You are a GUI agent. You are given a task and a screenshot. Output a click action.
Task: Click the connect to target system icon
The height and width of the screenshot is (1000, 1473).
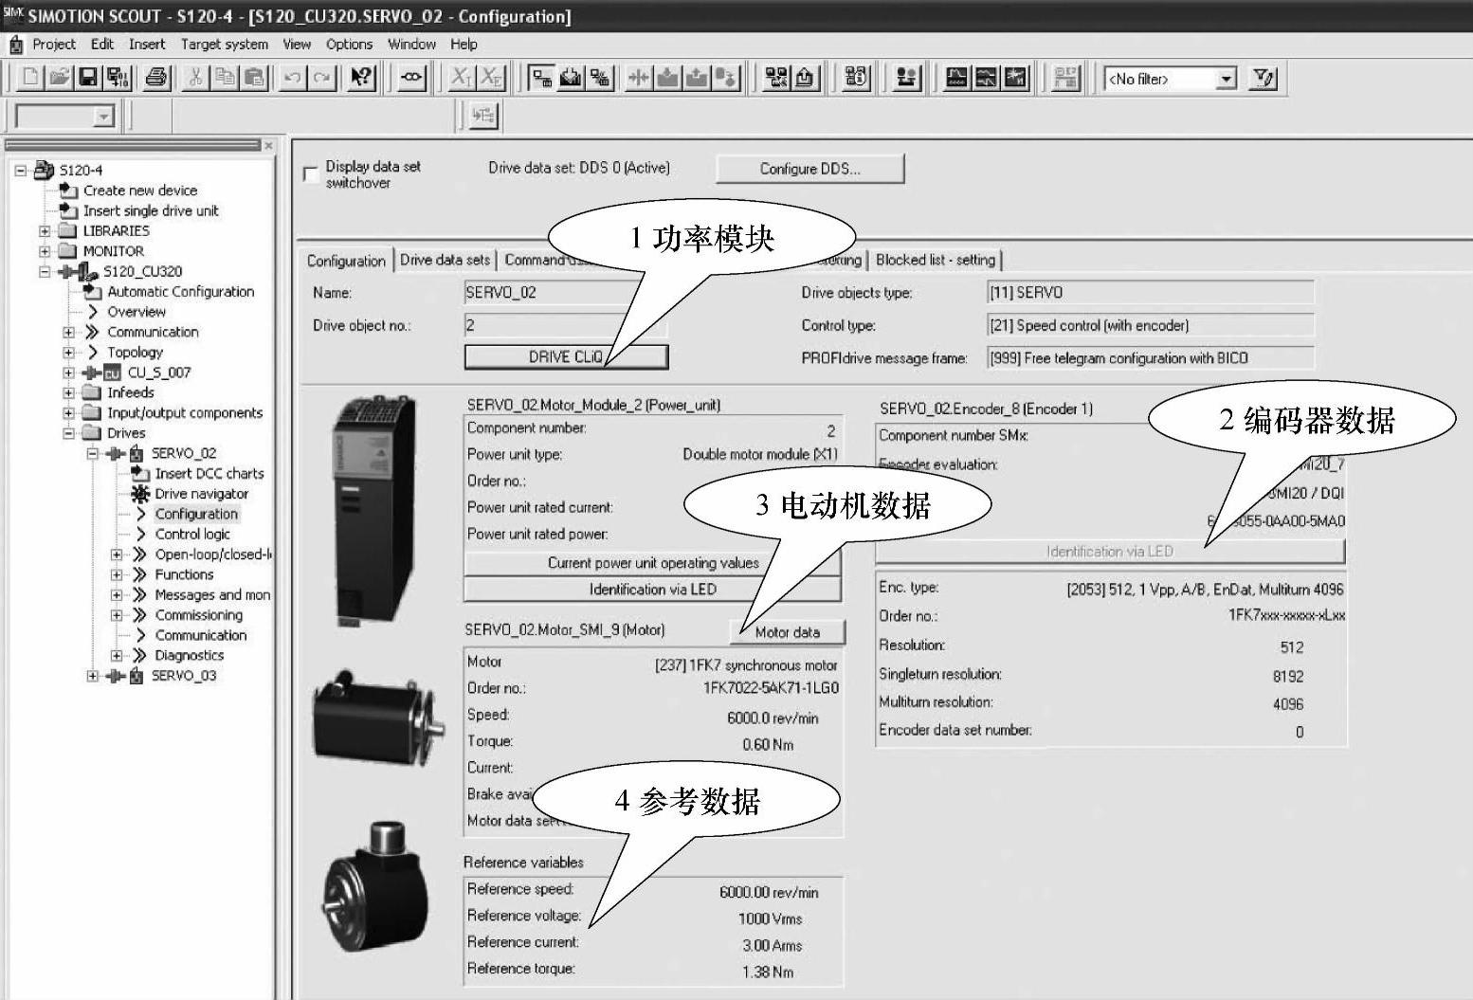541,78
